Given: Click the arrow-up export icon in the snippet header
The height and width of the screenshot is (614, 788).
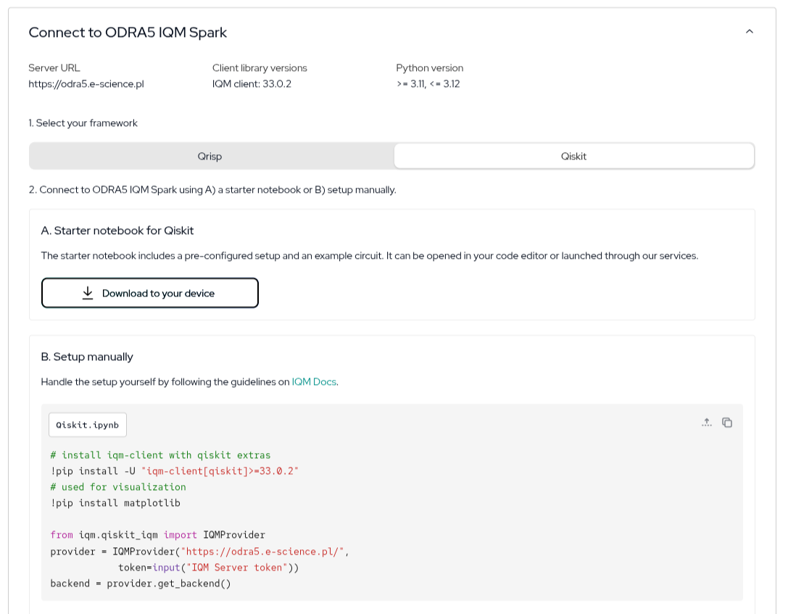Looking at the screenshot, I should 707,422.
